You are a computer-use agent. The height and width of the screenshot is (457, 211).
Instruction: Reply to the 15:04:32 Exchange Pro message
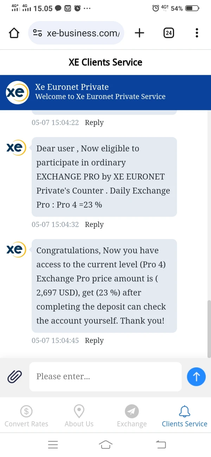94,225
